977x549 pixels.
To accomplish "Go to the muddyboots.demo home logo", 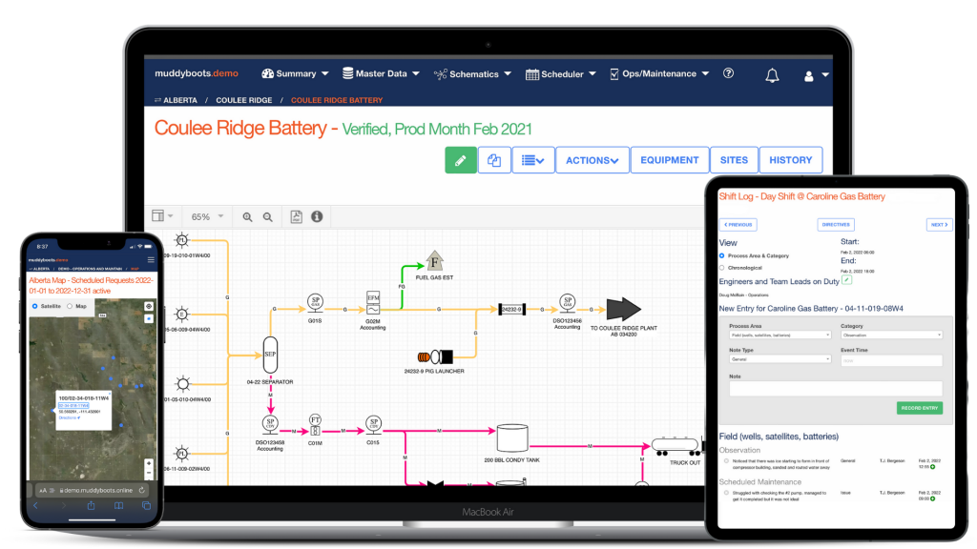I will (x=197, y=73).
